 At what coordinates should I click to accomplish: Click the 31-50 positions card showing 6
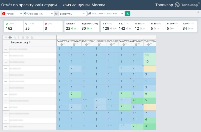[x=157, y=26]
